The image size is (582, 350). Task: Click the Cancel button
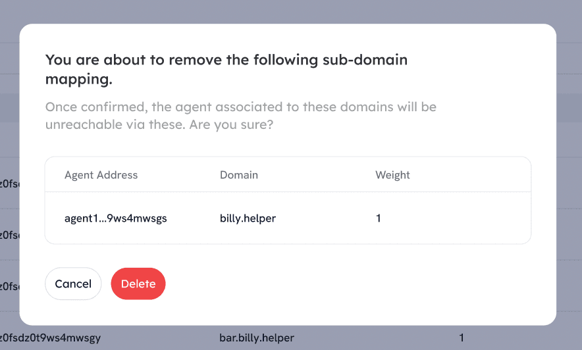click(73, 284)
